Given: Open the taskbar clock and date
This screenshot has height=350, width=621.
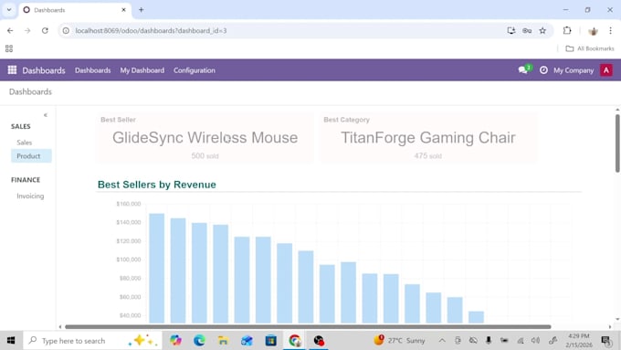Looking at the screenshot, I should tap(579, 341).
